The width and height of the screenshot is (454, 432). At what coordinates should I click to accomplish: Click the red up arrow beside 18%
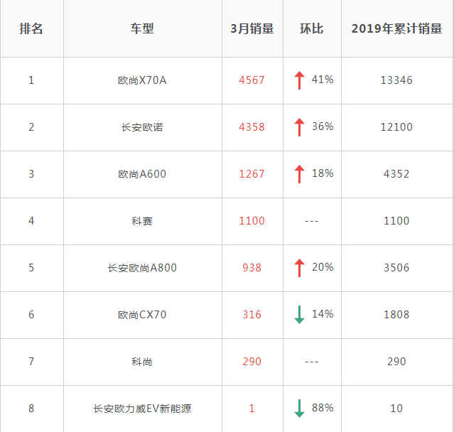pos(299,174)
